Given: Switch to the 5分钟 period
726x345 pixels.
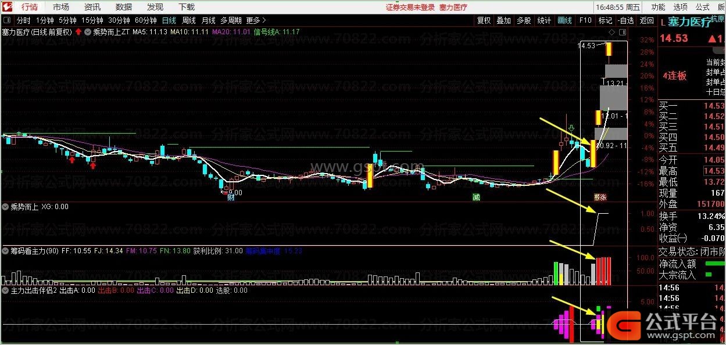Looking at the screenshot, I should (x=67, y=20).
